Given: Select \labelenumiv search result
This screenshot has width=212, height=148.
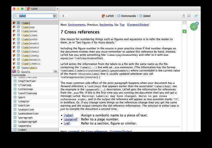Looking at the screenshot, I should tap(35, 47).
